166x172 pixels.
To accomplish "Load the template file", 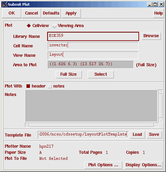I will coord(137,134).
